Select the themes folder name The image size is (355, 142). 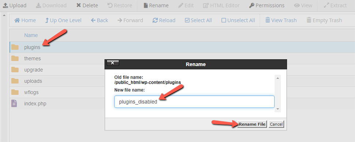coord(32,59)
